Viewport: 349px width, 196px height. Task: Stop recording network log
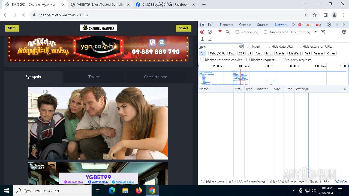click(x=202, y=32)
